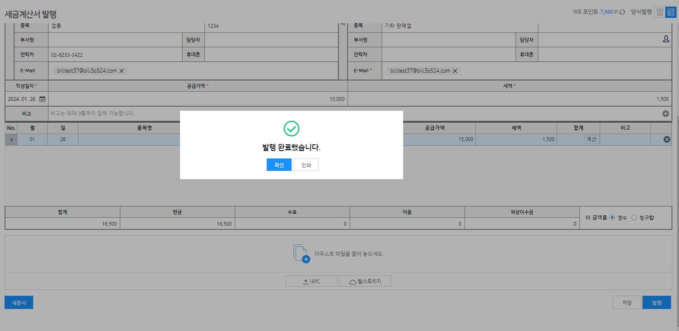Click the 계산 button in the 합계 cell

click(591, 139)
